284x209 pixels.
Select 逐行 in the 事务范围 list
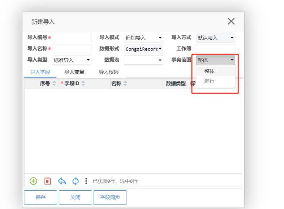pos(210,81)
